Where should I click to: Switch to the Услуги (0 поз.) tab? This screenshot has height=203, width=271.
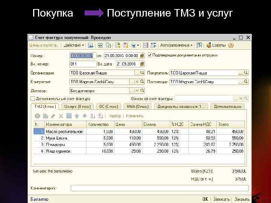tap(77, 106)
